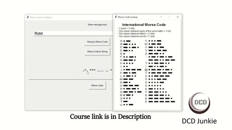The image size is (232, 130).
Task: Click digit 0 in the Morse chart
Action: 146,101
